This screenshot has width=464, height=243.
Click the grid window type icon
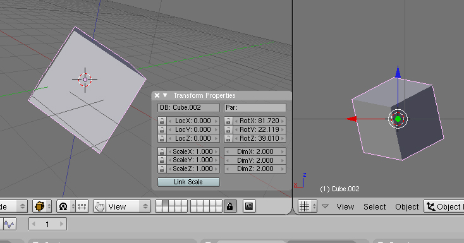(x=307, y=206)
